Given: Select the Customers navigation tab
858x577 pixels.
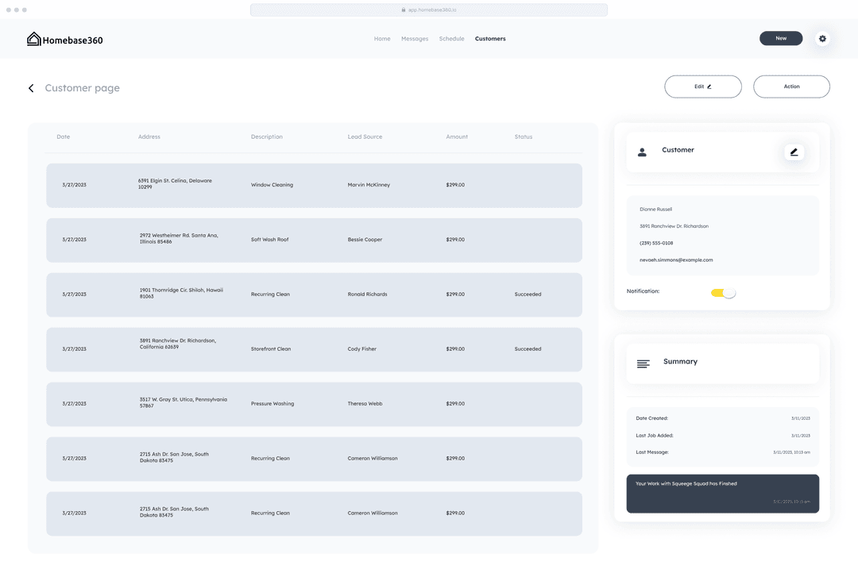Looking at the screenshot, I should click(490, 39).
